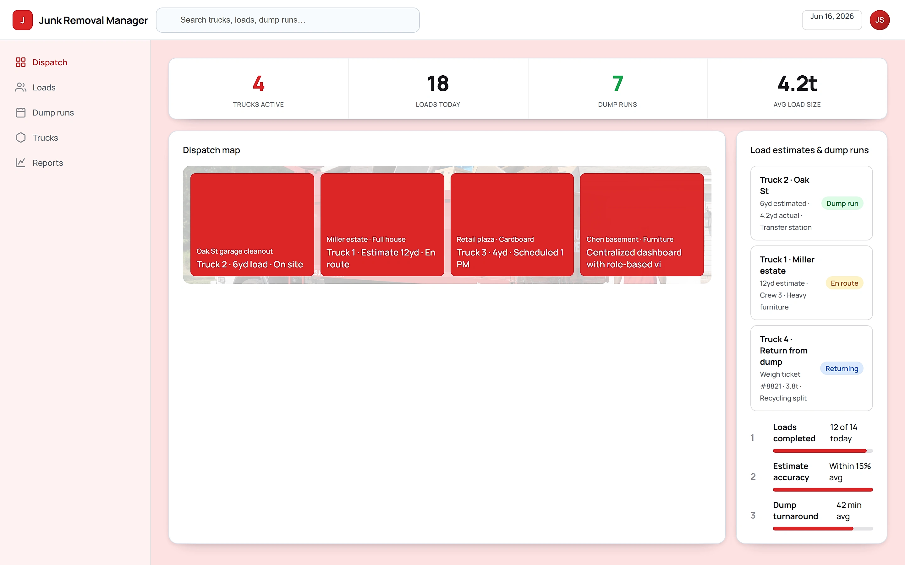Click the Dump turnaround label
This screenshot has height=565, width=905.
tap(795, 510)
